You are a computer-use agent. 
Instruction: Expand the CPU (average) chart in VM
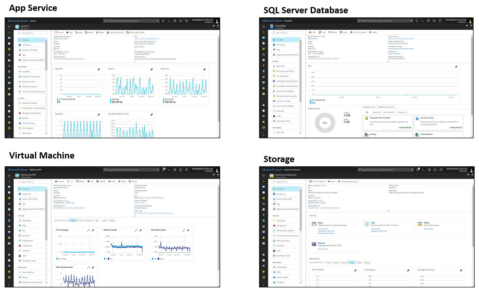[88, 230]
